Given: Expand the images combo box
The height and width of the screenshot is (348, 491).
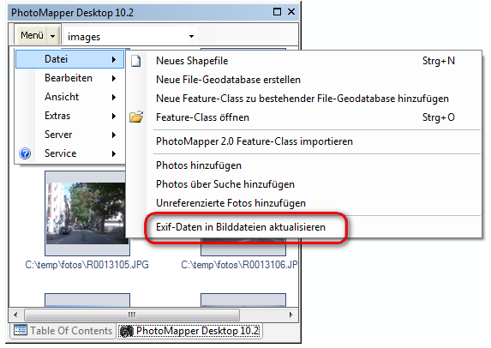Looking at the screenshot, I should [x=191, y=36].
